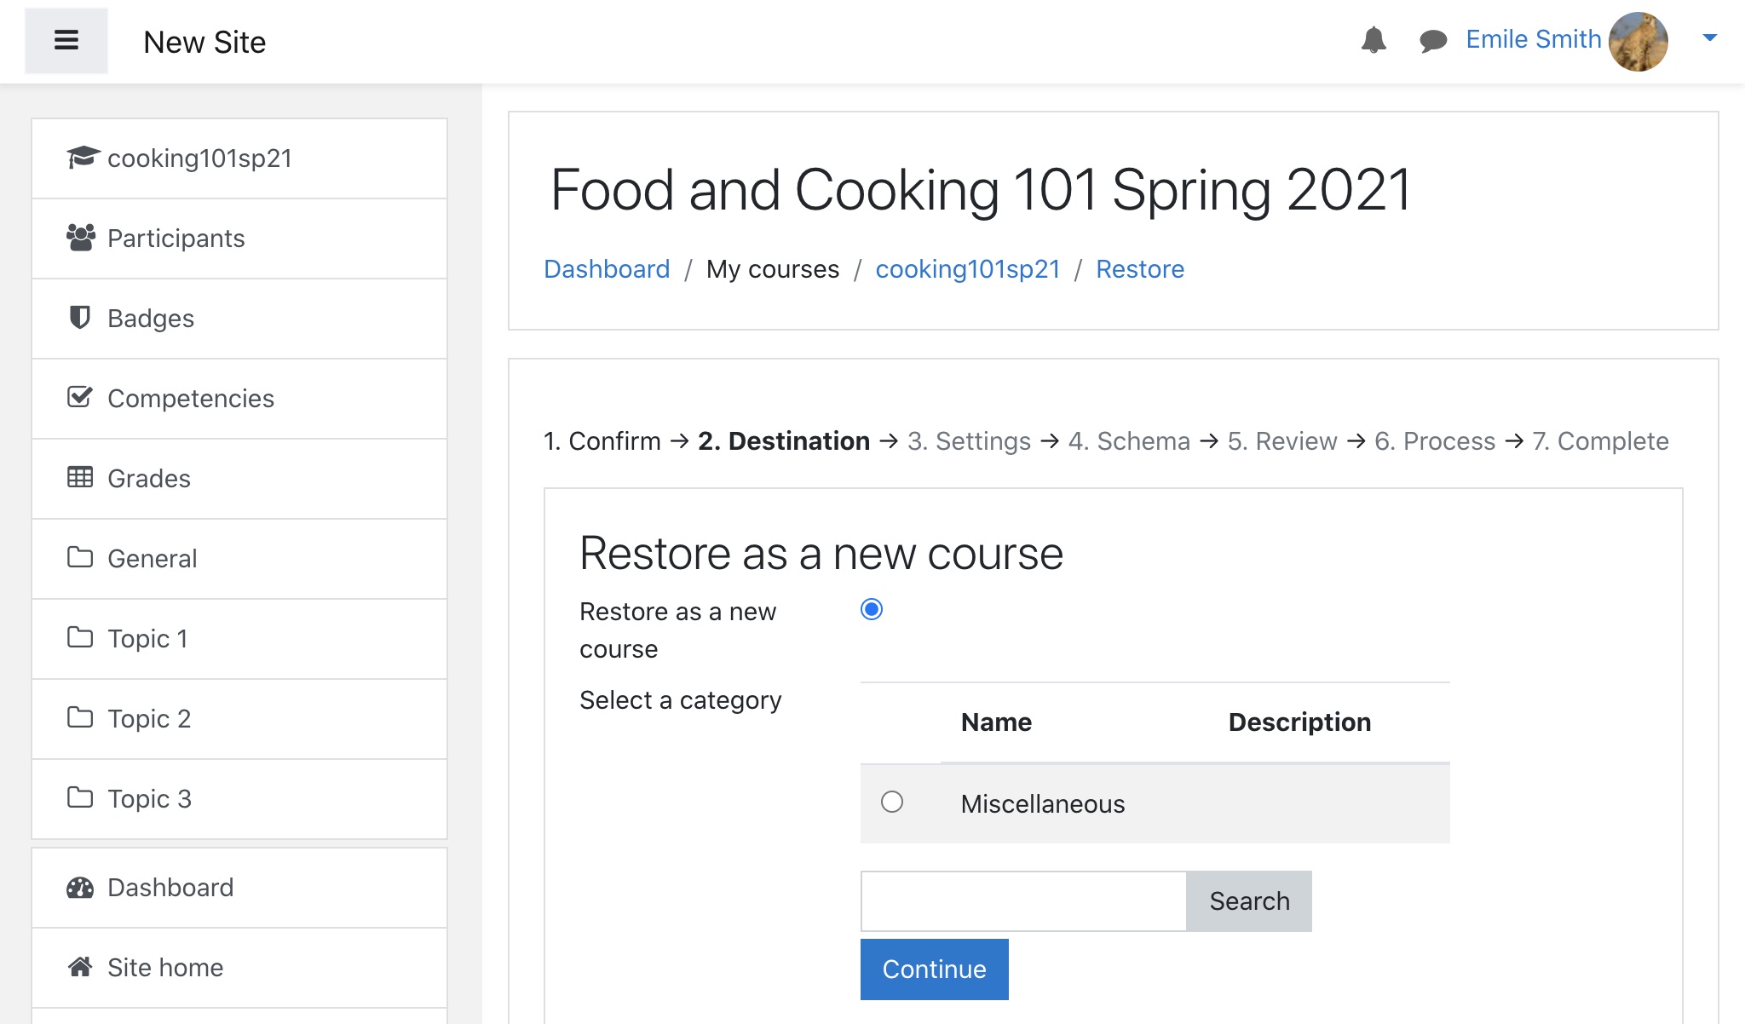Toggle the hamburger side panel button
This screenshot has height=1024, width=1745.
pos(66,41)
